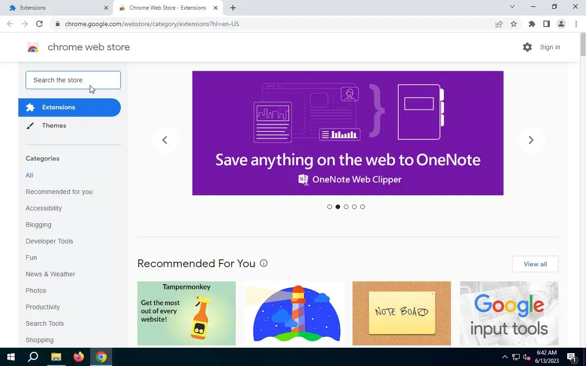Screen dimensions: 586x366
Task: Close the Extensions tab
Action: point(106,8)
